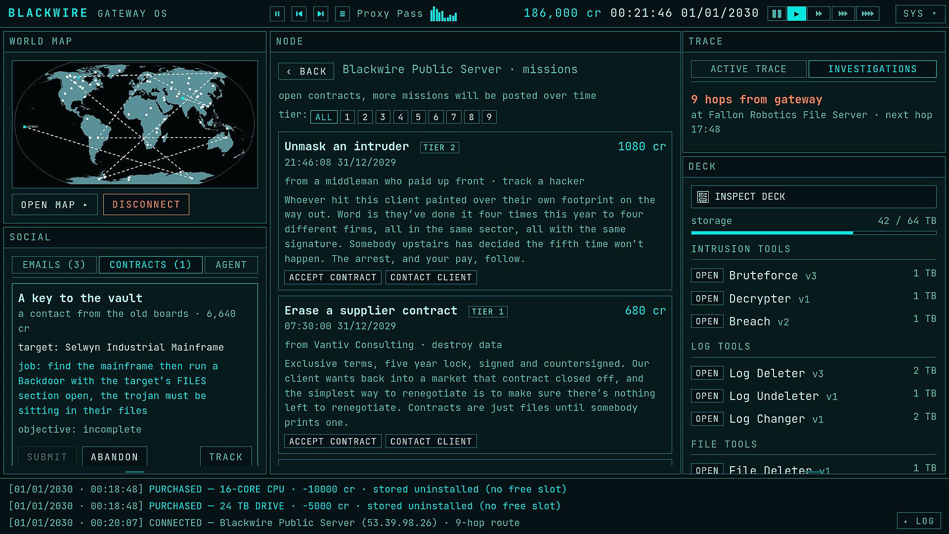Submit the key to the vault contract
The width and height of the screenshot is (949, 534).
coord(47,457)
